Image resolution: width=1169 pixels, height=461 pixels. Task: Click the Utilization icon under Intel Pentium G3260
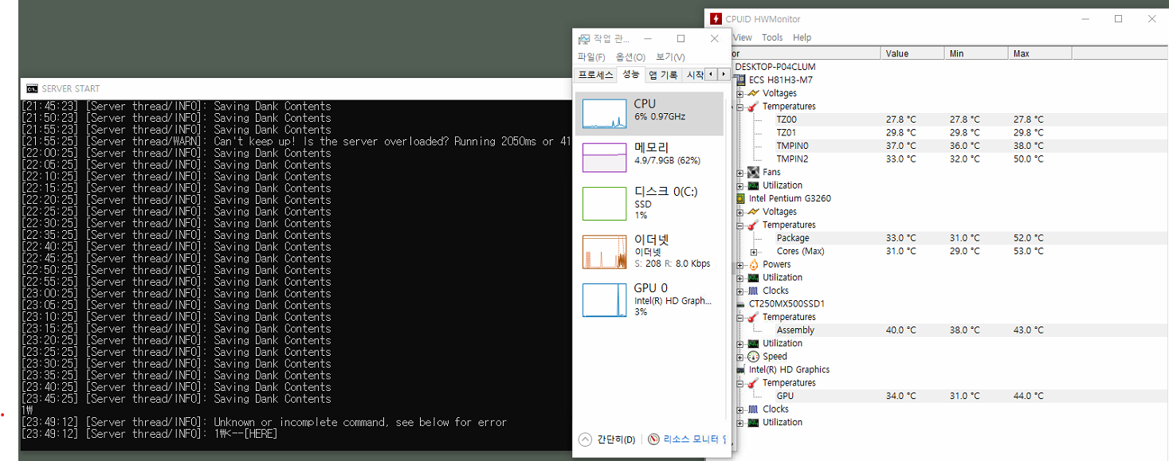[x=753, y=278]
